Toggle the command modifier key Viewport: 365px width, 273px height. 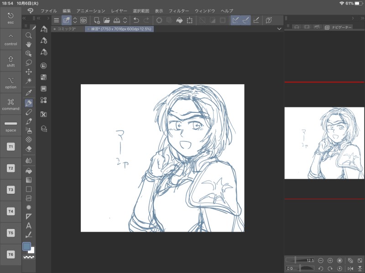[x=10, y=104]
